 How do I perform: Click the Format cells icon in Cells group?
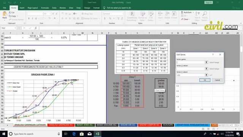coord(174,14)
